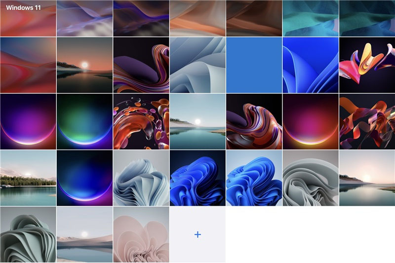Pick the pale blue daytime lake wallpaper

pos(197,121)
